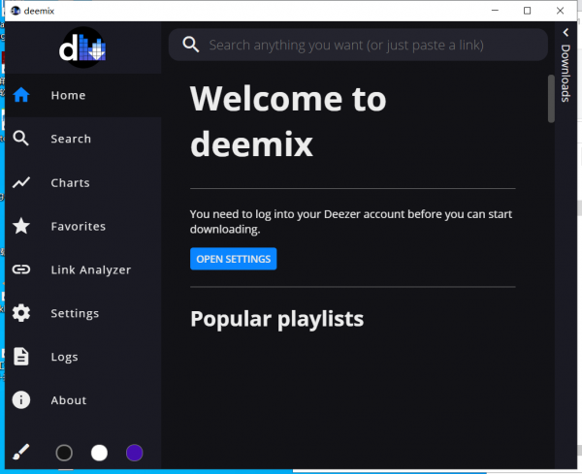
Task: Click the Search magnifier icon in sidebar
Action: click(x=20, y=139)
